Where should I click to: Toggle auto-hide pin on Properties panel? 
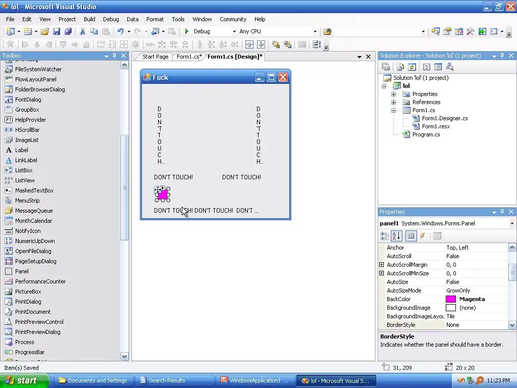pyautogui.click(x=502, y=212)
